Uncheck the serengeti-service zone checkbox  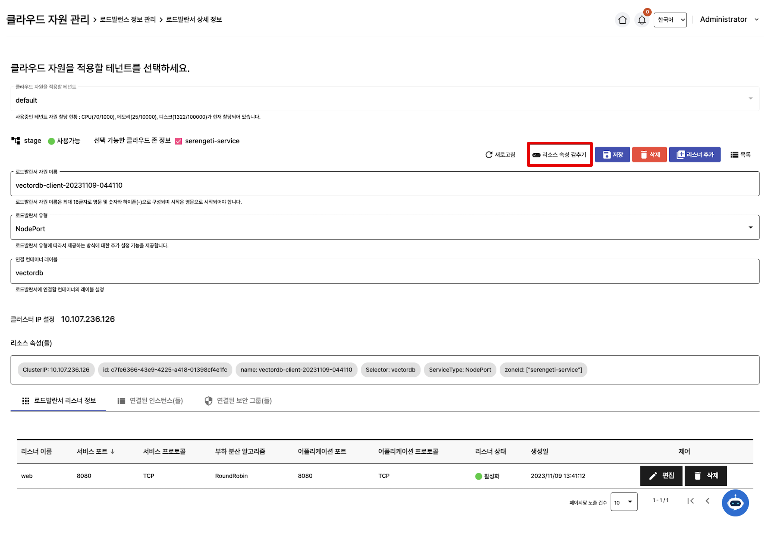coord(178,141)
